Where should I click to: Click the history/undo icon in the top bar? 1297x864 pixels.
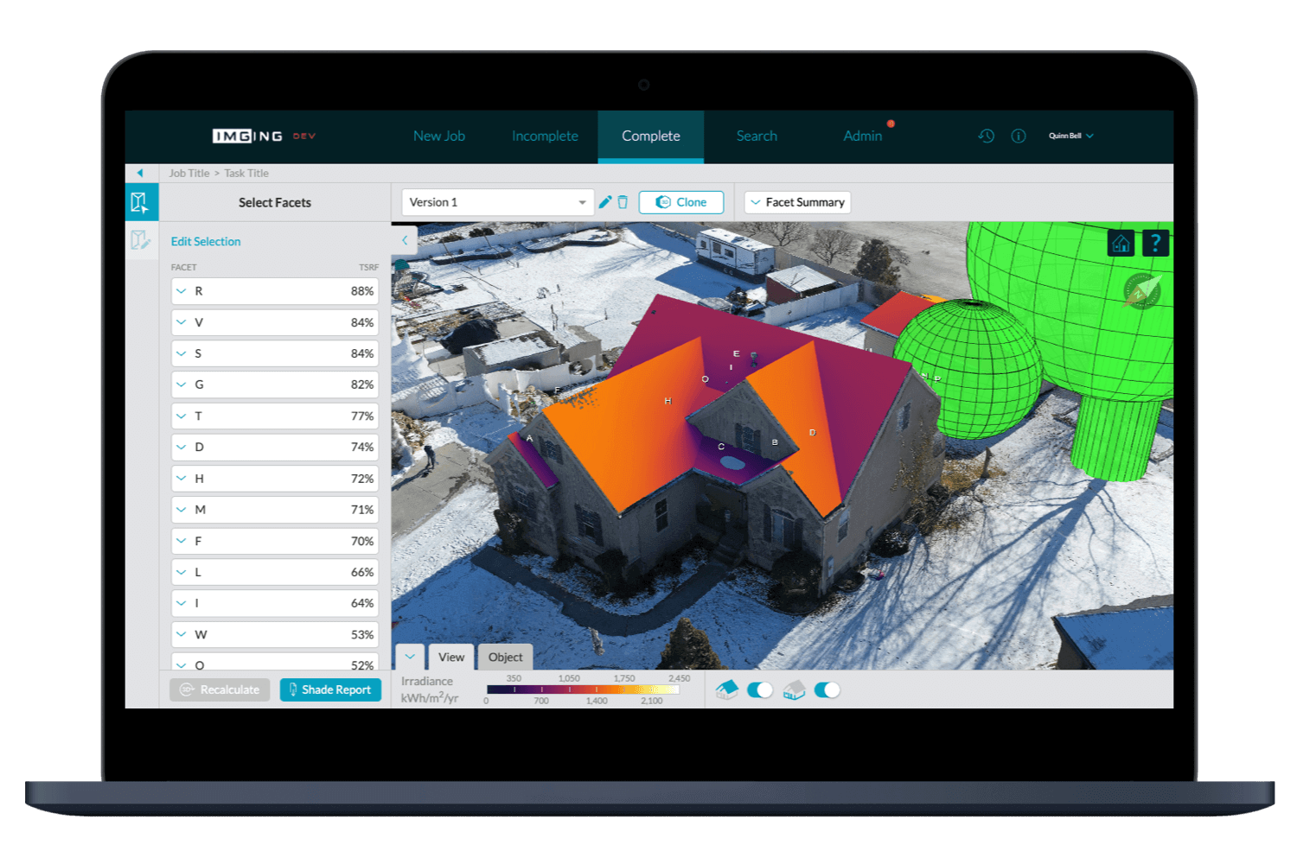coord(986,136)
